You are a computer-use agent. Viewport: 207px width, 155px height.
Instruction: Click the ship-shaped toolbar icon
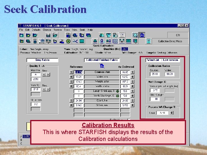coord(62,41)
